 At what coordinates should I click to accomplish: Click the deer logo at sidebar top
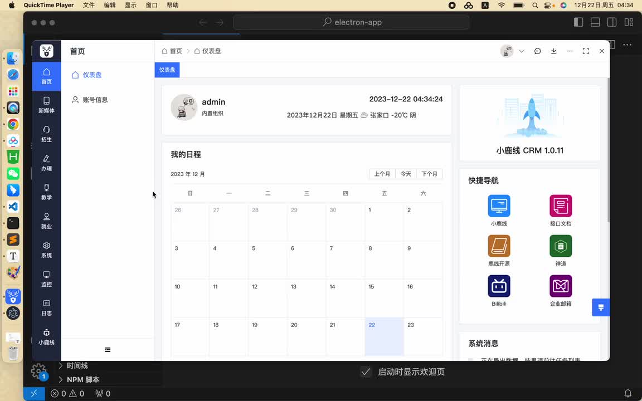[x=47, y=51]
